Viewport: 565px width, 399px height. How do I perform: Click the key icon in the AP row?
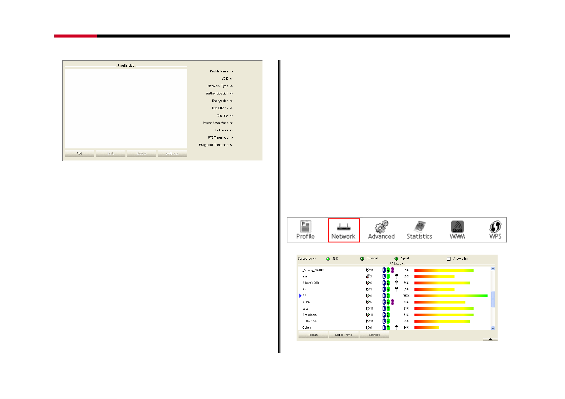pos(396,289)
